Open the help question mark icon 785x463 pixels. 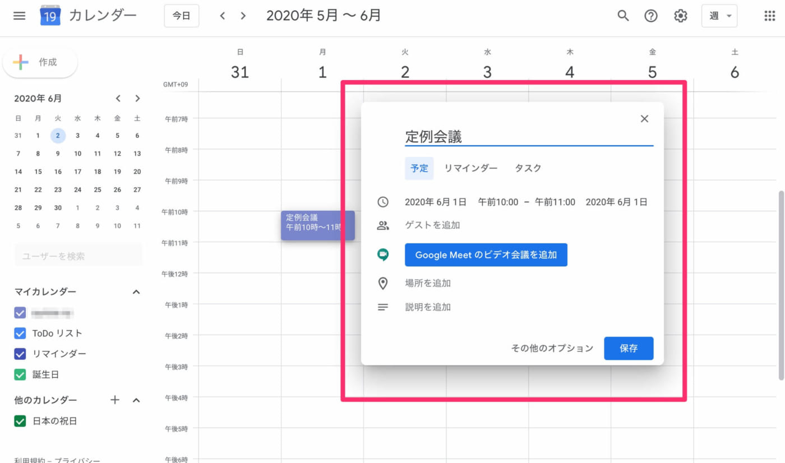tap(651, 16)
